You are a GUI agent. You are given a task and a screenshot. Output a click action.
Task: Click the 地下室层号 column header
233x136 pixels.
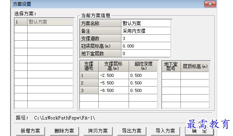(171, 66)
